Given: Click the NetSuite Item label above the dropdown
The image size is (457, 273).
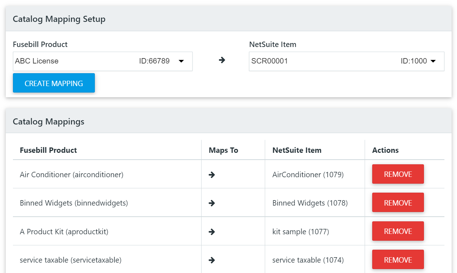Looking at the screenshot, I should point(273,44).
